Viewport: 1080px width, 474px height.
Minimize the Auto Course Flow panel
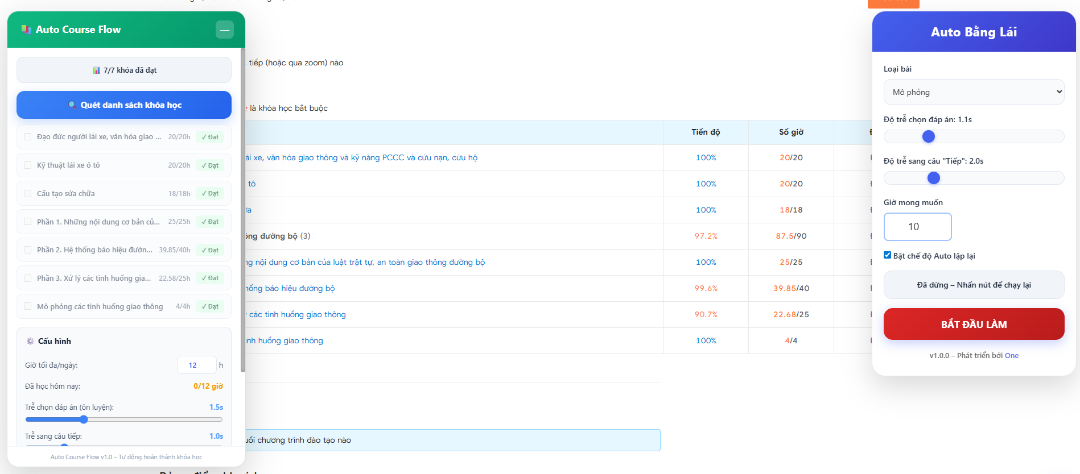coord(225,30)
